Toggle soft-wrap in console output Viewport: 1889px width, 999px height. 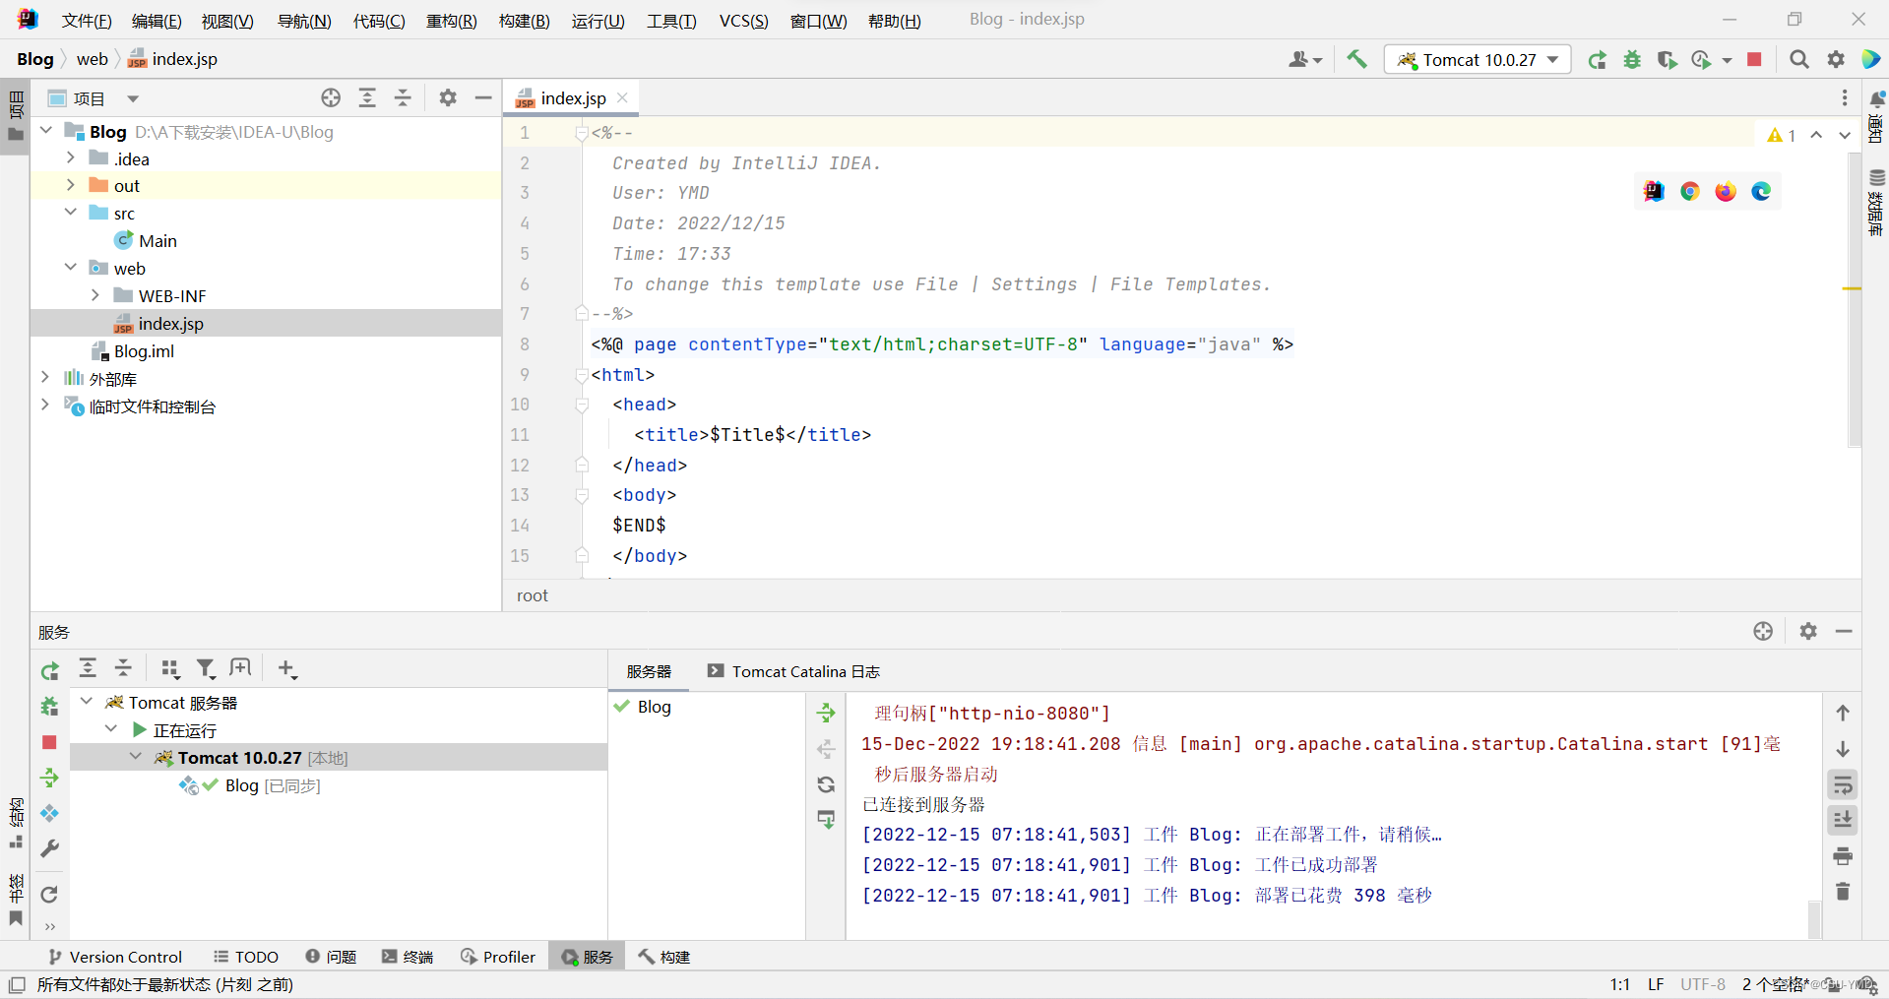[1843, 784]
